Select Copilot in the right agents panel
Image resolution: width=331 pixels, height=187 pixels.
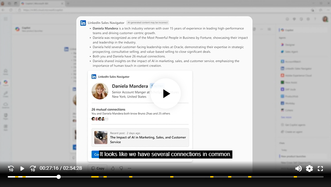(x=304, y=30)
